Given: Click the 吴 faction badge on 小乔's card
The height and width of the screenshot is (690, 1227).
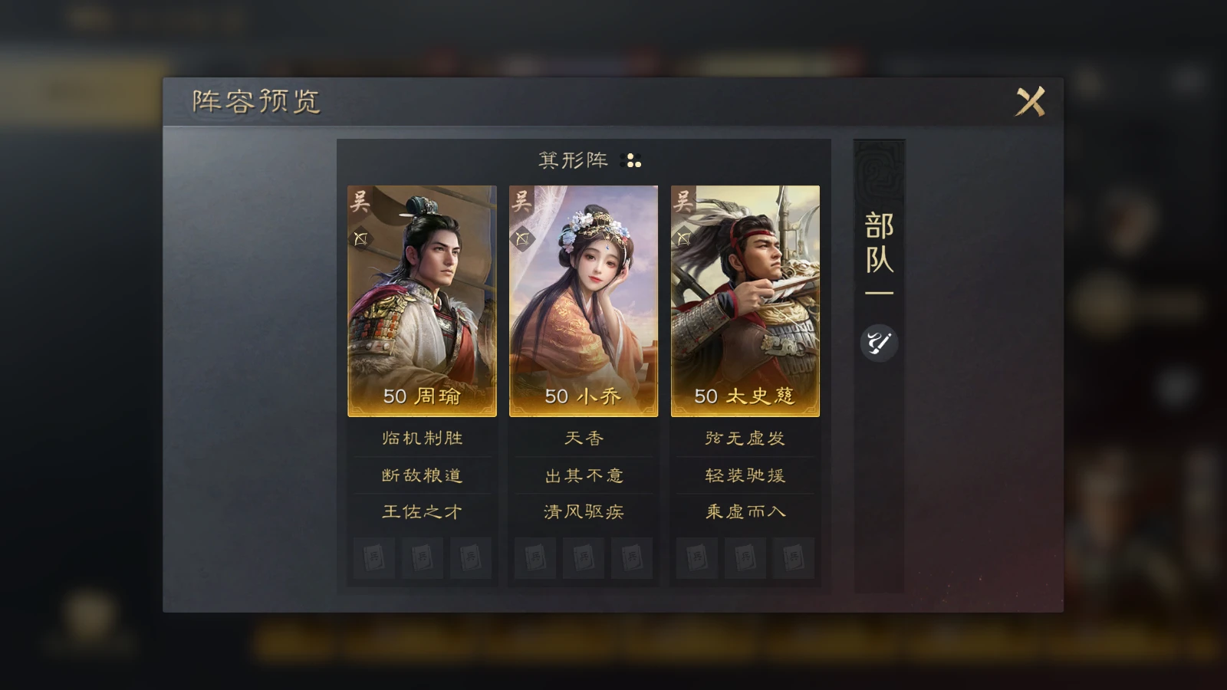Looking at the screenshot, I should tap(521, 202).
